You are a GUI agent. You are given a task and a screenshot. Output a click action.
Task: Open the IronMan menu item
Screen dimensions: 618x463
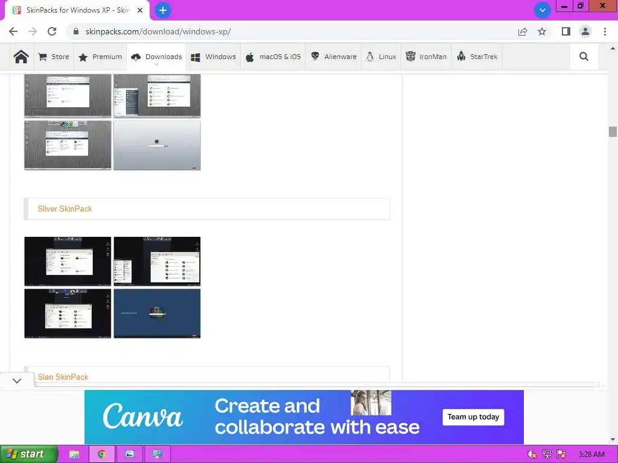coord(425,57)
